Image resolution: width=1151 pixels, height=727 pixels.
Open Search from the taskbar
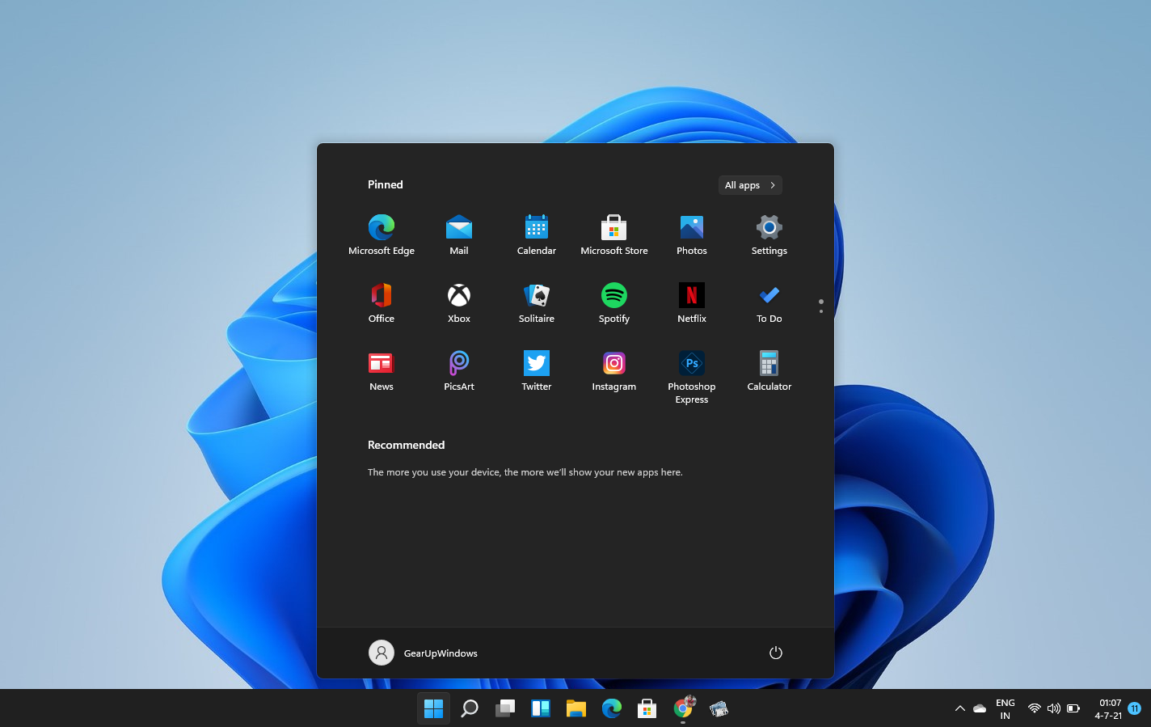point(470,708)
